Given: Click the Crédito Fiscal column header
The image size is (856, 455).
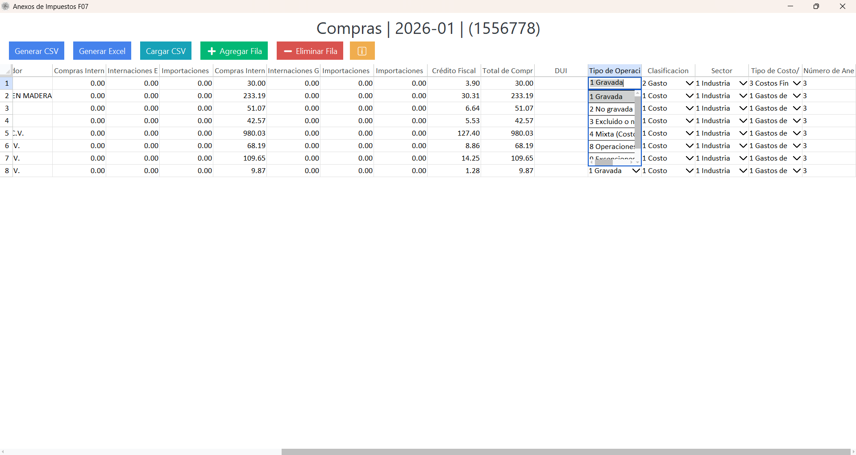Looking at the screenshot, I should point(454,70).
